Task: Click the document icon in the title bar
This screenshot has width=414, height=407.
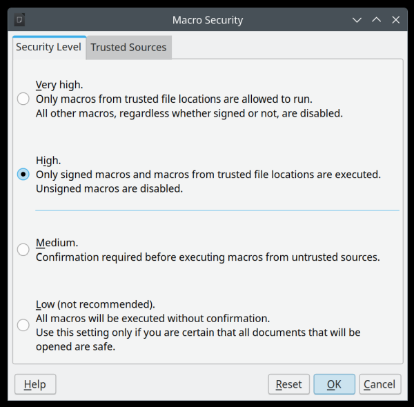Action: [x=19, y=20]
